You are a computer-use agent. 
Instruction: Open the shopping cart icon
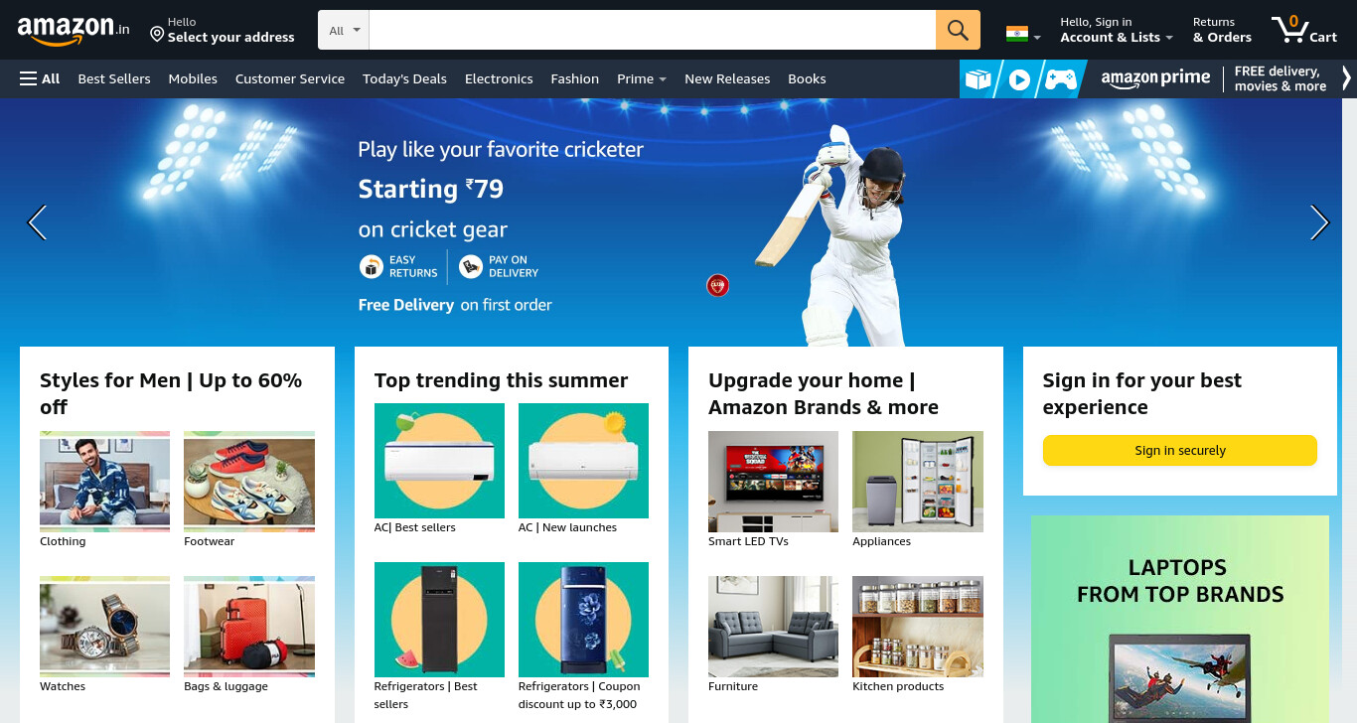(1304, 30)
